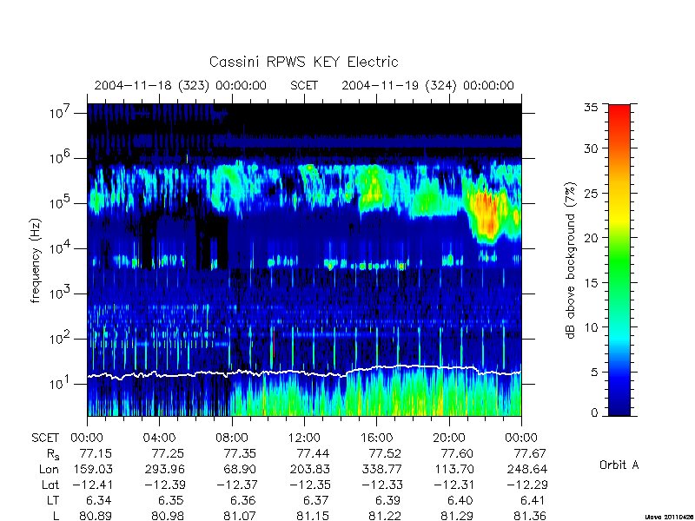Click Lon value 338.77
The image size is (695, 521).
(x=381, y=469)
